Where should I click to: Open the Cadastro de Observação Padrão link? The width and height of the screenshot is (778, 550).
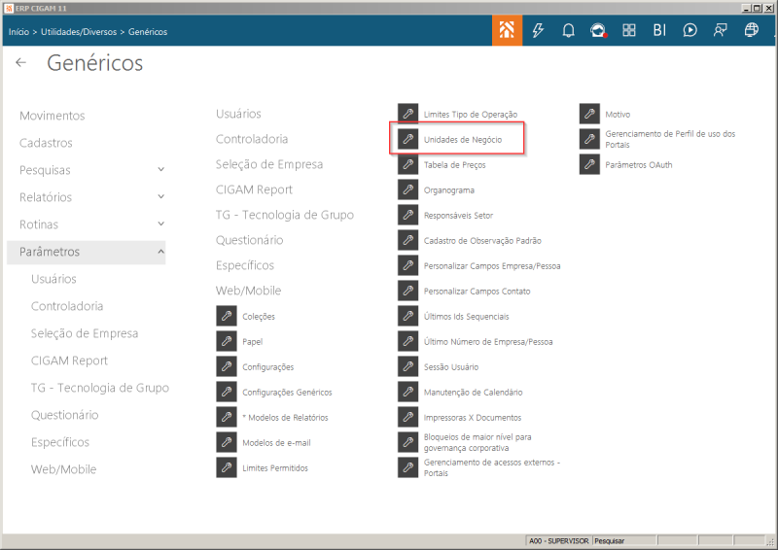[482, 241]
